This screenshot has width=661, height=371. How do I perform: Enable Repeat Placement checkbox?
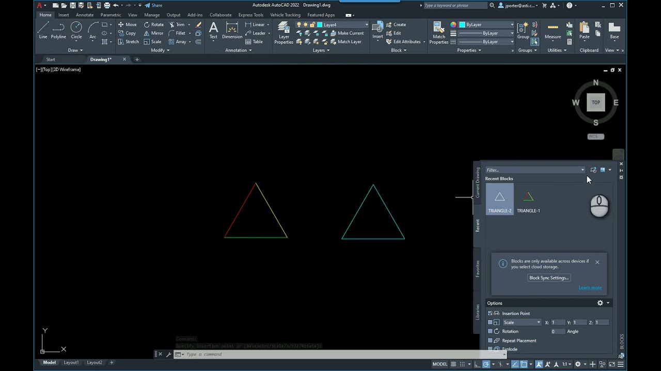(490, 341)
